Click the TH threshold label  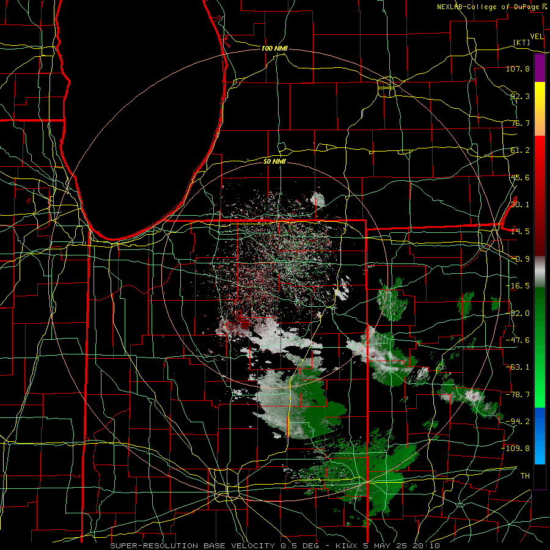(525, 476)
